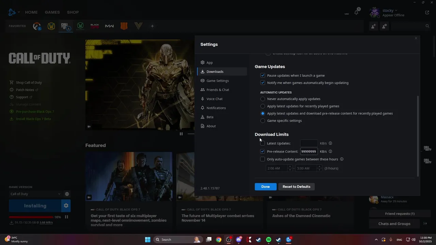Pause the Call of Duty installation

(67, 217)
